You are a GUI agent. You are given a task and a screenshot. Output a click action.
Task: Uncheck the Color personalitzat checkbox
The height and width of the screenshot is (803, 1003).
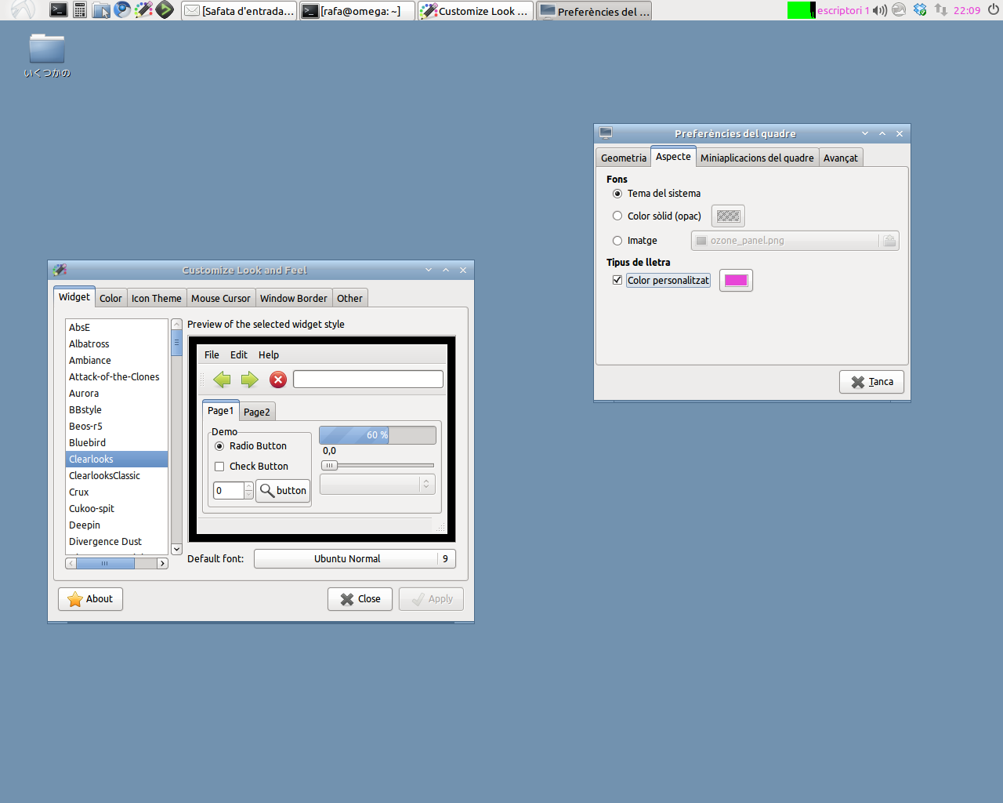617,280
